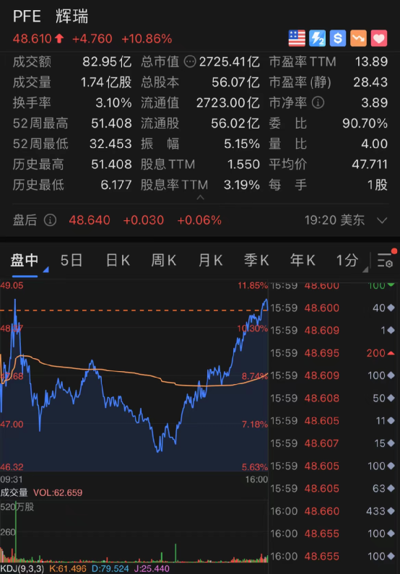
Task: Select the 1分 interval tab
Action: tap(347, 260)
